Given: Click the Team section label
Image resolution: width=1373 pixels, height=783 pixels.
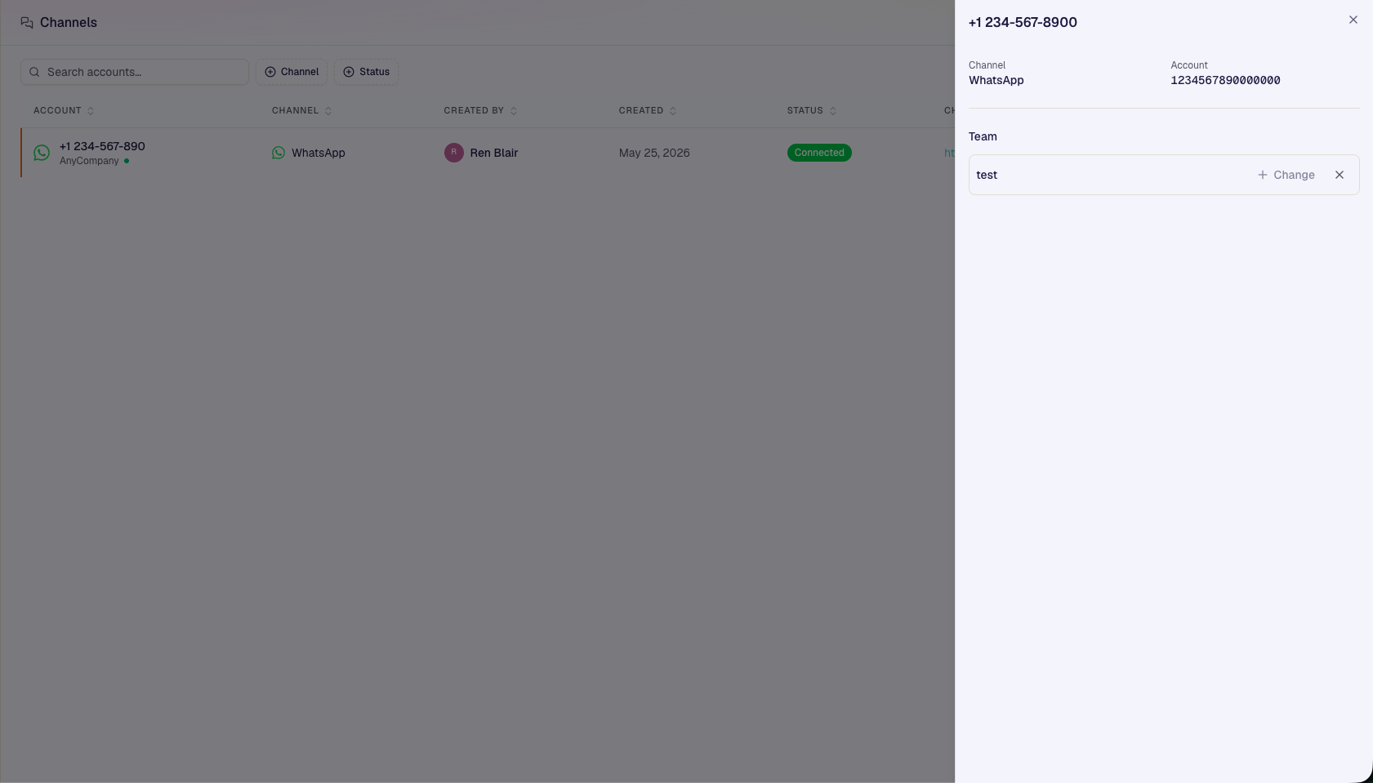Looking at the screenshot, I should click(x=983, y=136).
